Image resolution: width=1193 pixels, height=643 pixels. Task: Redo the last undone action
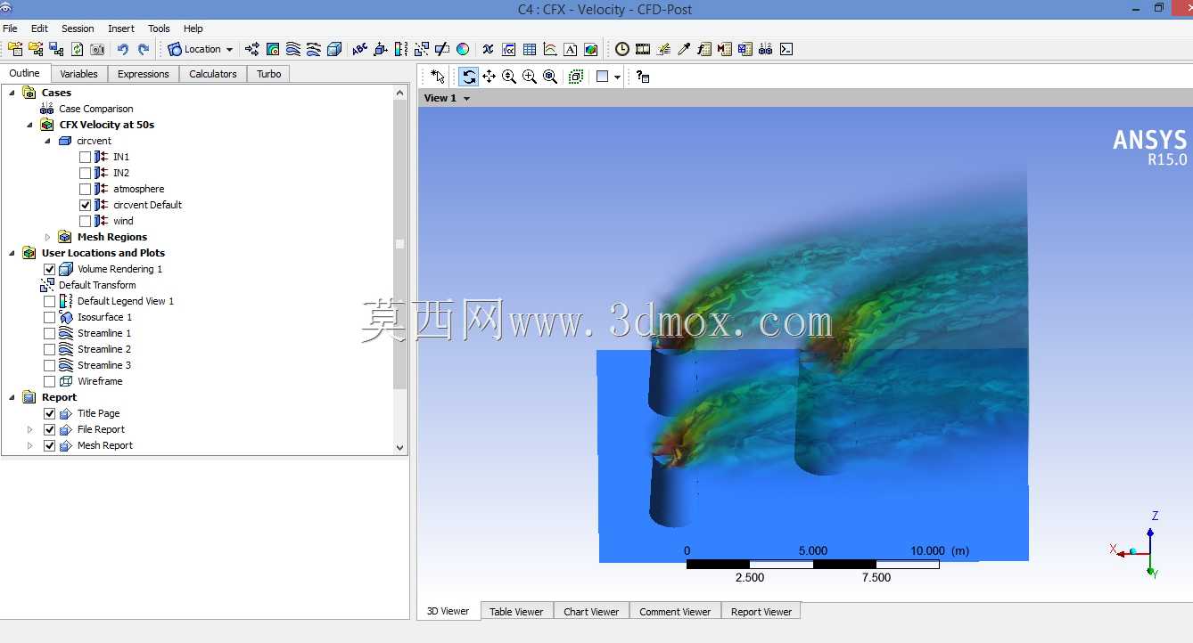pos(144,50)
